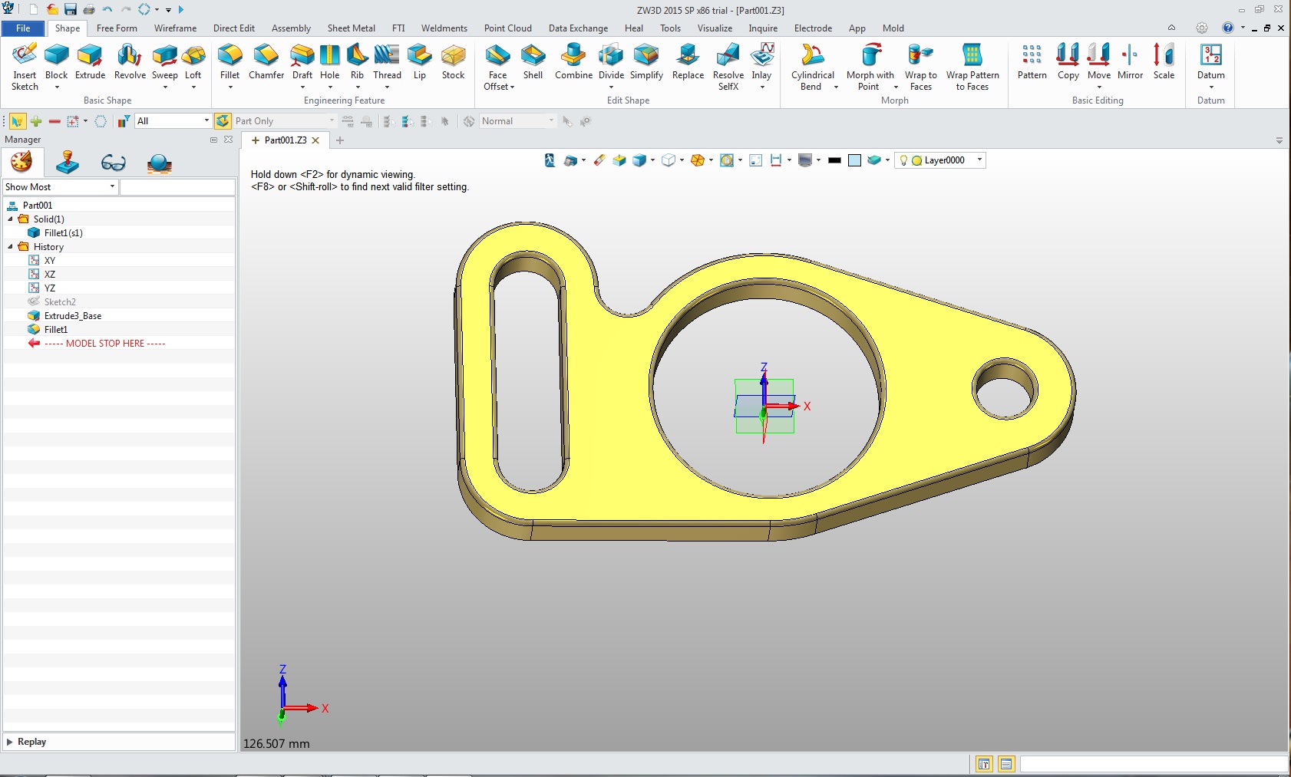The image size is (1291, 777).
Task: Click the light blue face color swatch
Action: [x=854, y=160]
